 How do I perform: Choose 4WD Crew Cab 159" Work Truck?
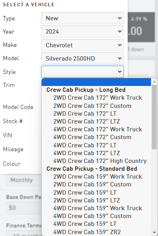tap(96, 208)
